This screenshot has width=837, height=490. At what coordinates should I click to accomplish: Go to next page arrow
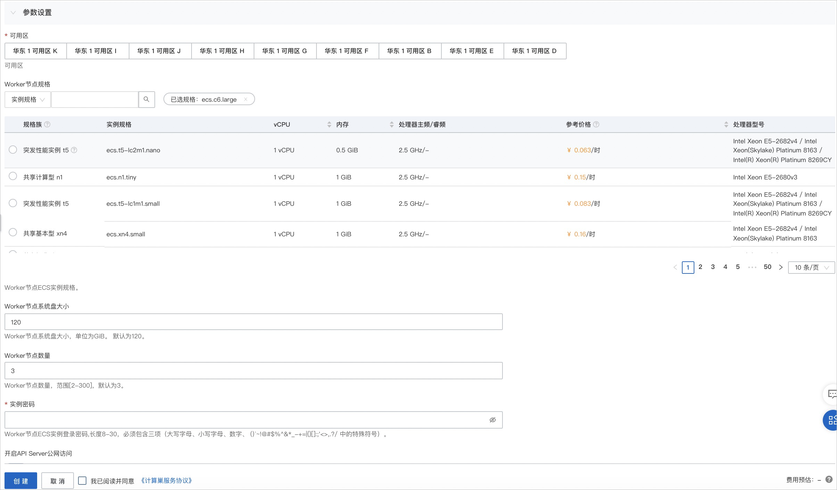(781, 267)
